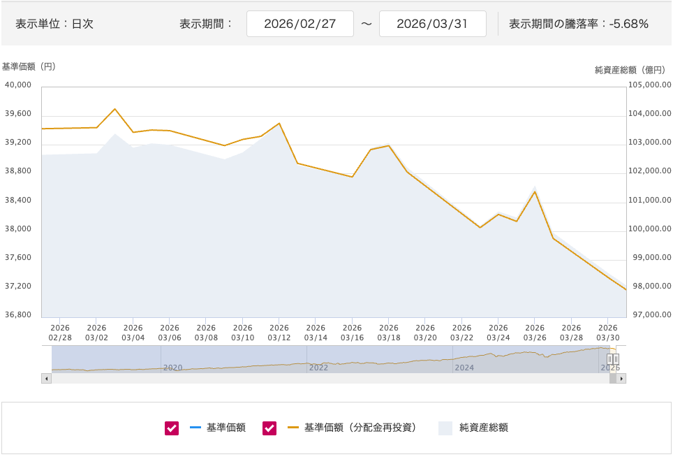This screenshot has height=457, width=673.
Task: Click the orange line peak near 03/12
Action: pos(279,124)
